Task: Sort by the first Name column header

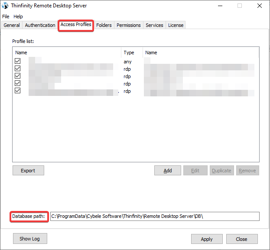Action: point(67,53)
